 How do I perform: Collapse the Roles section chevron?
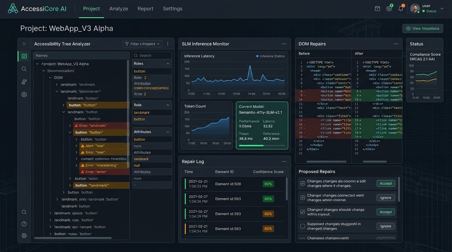click(x=168, y=64)
